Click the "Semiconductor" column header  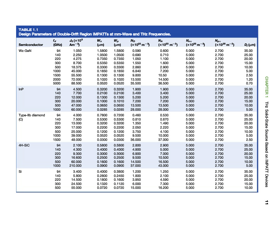(30, 45)
